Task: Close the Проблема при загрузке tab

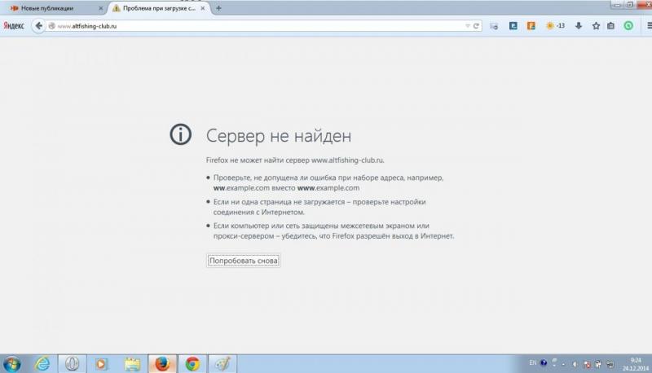Action: click(202, 8)
